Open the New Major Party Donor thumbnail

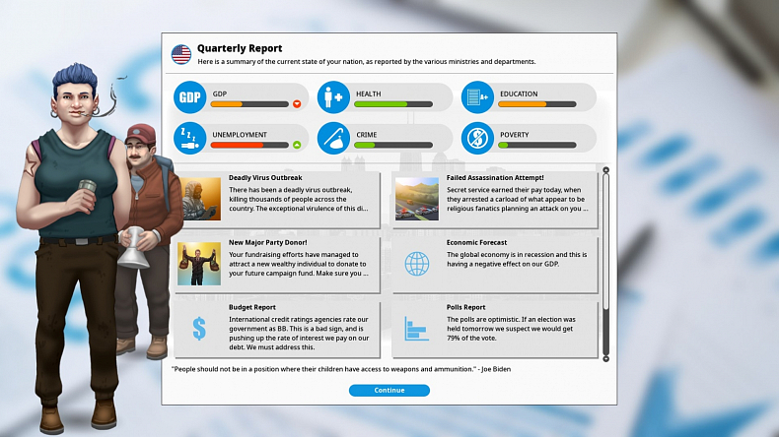coord(199,264)
